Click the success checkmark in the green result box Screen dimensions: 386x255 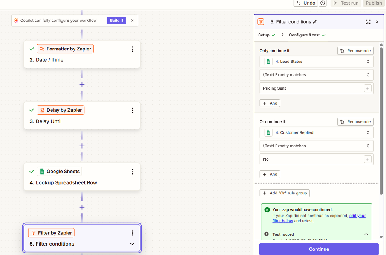click(x=267, y=210)
